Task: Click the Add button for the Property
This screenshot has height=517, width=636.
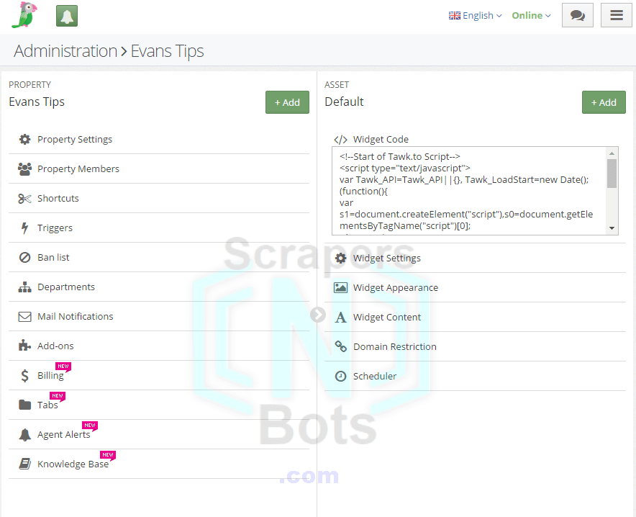Action: pyautogui.click(x=287, y=102)
